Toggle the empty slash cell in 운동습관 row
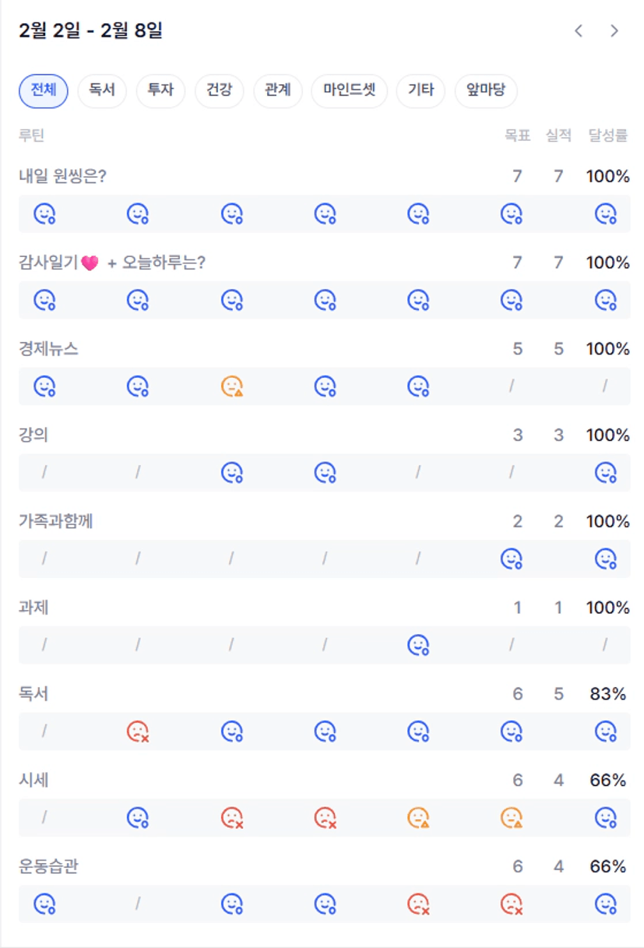 [138, 904]
